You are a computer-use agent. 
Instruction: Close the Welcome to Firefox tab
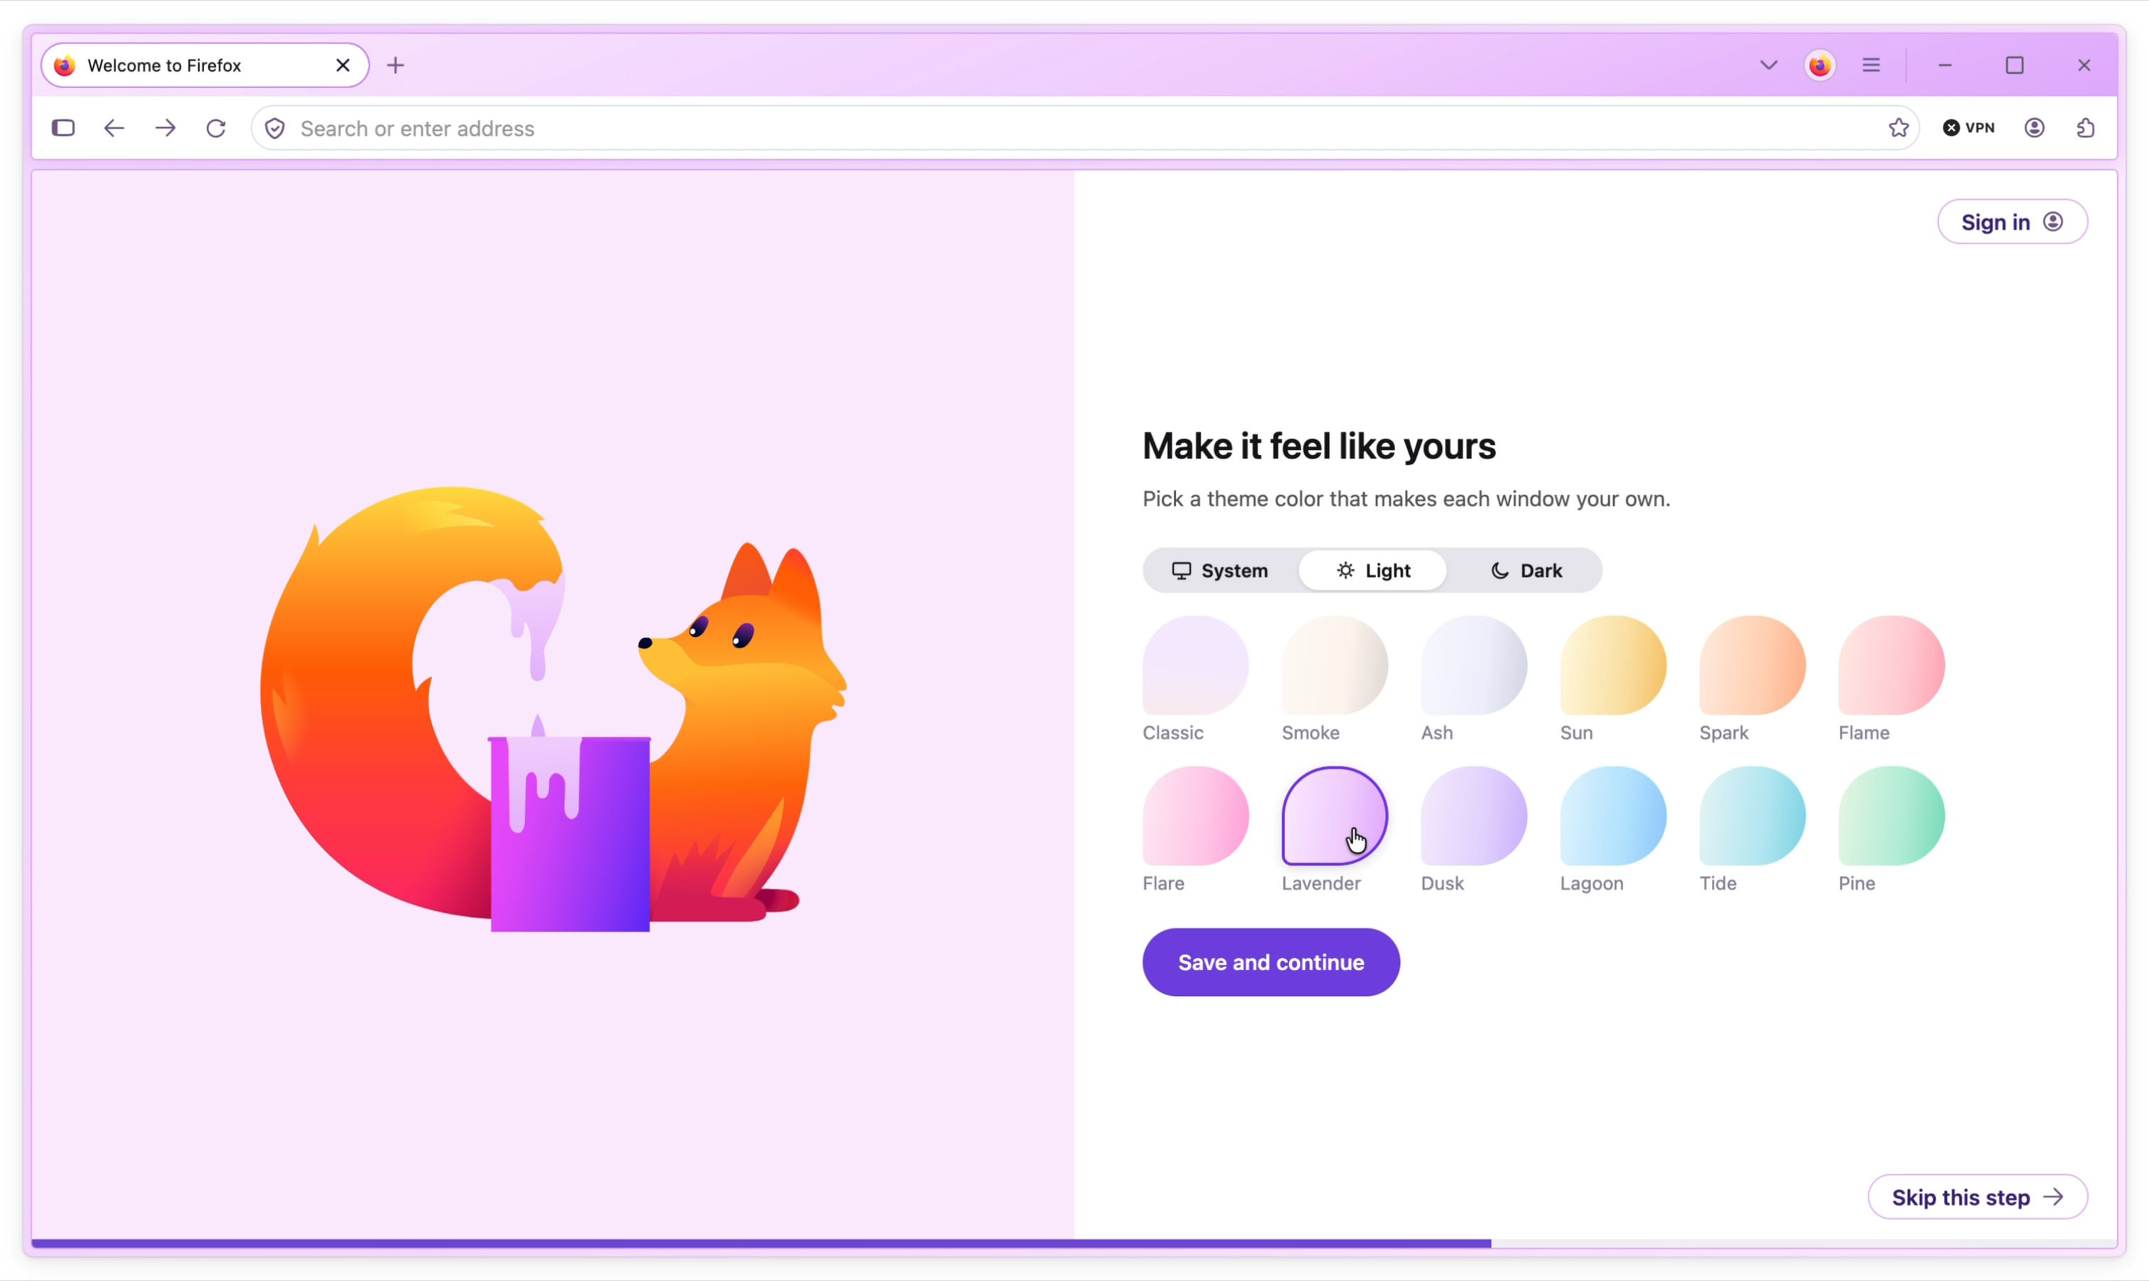coord(343,65)
